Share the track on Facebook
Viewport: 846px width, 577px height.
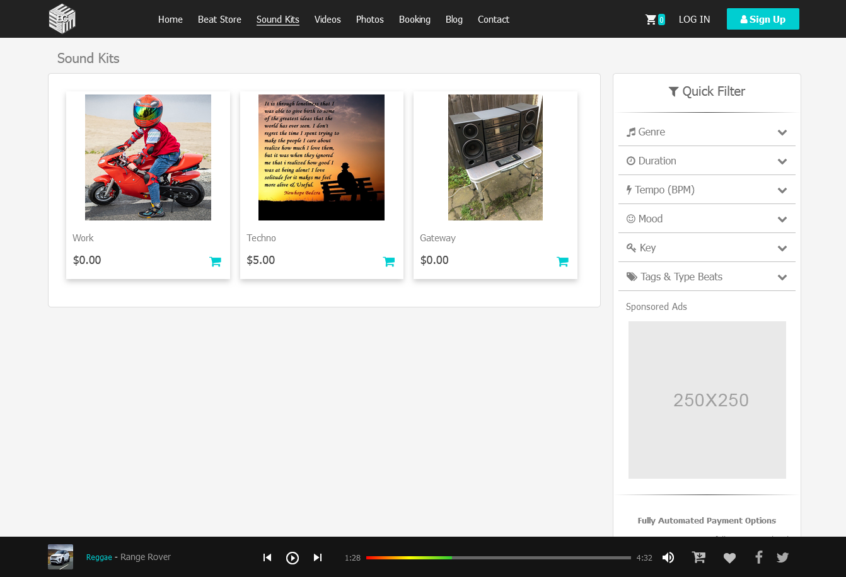pos(759,557)
